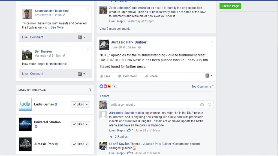Image resolution: width=278 pixels, height=156 pixels.
Task: Click the Share arrow icon on post
Action: tap(146, 76)
